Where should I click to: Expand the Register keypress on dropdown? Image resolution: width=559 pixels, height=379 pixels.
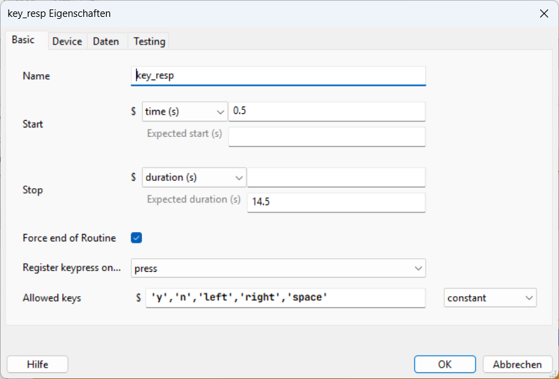(x=278, y=268)
